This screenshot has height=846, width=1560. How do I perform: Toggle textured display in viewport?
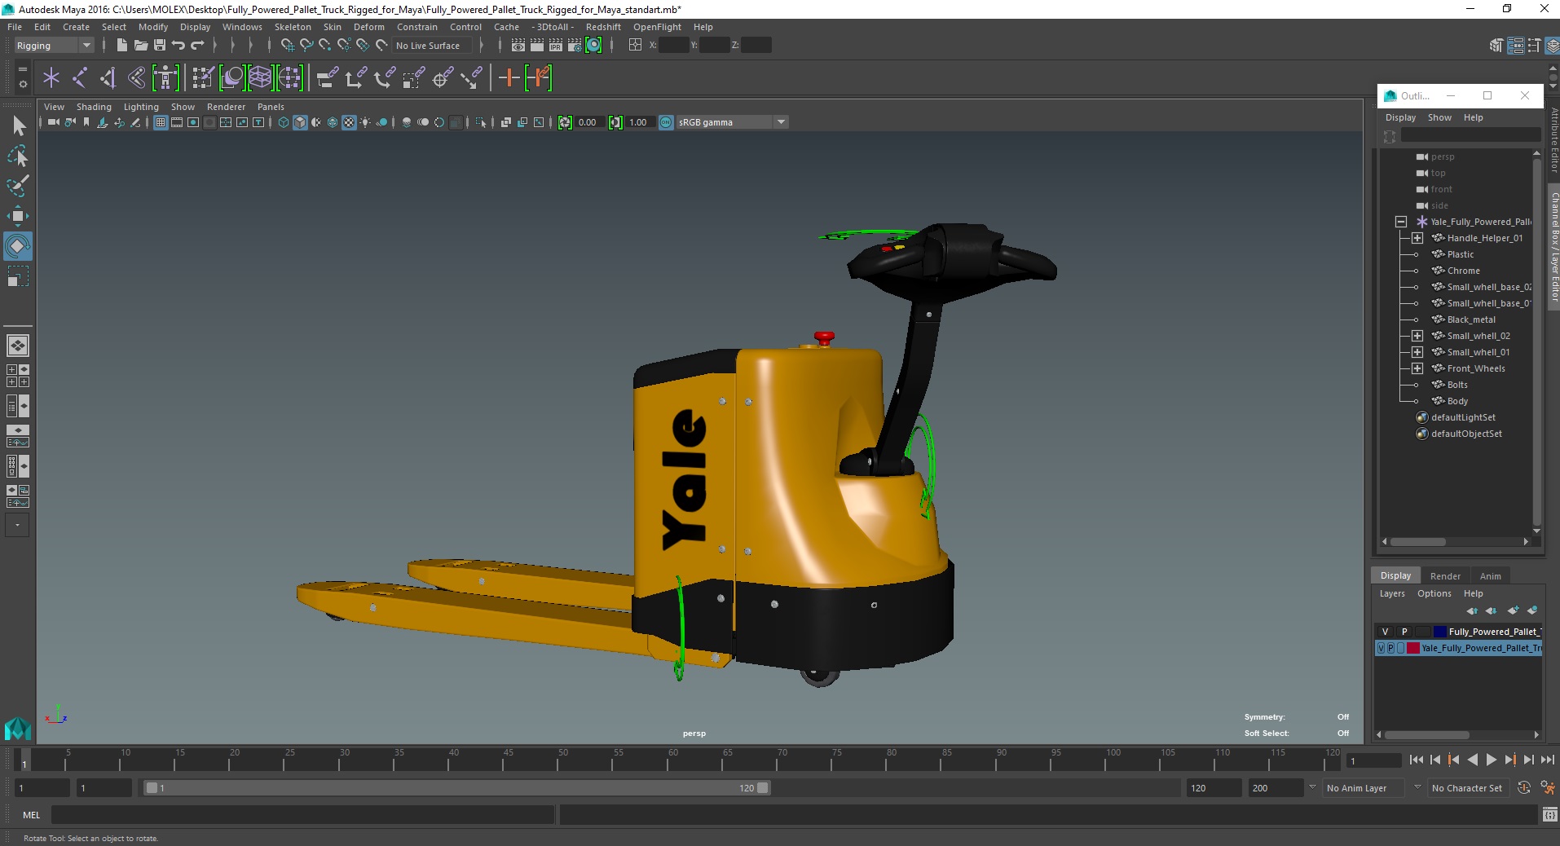pos(349,122)
